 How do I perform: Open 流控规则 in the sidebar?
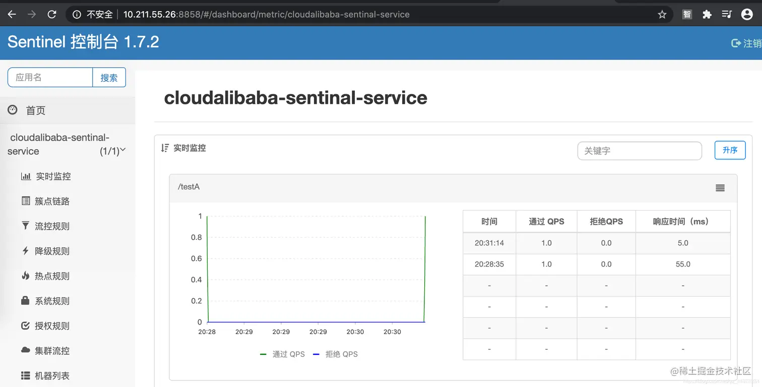(52, 226)
